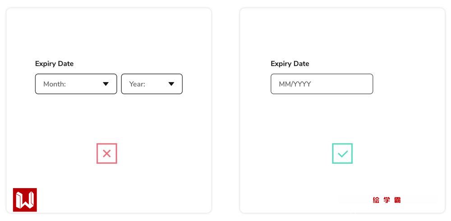451x221 pixels.
Task: Click the Expiry Date label above the dropdowns
Action: coord(54,64)
